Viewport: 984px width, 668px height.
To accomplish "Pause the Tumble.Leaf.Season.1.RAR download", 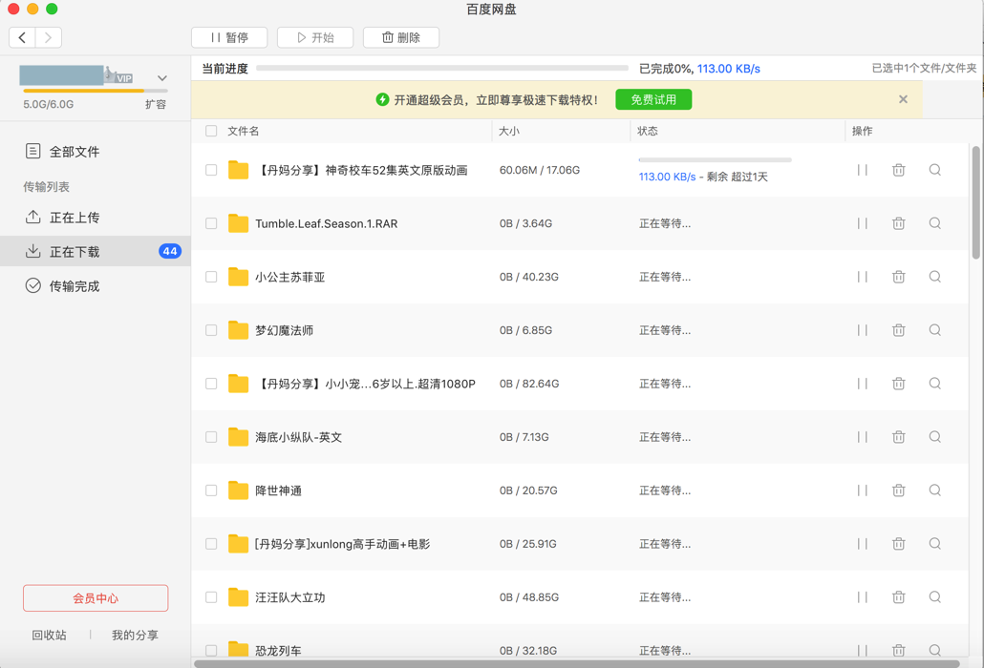I will click(x=863, y=223).
